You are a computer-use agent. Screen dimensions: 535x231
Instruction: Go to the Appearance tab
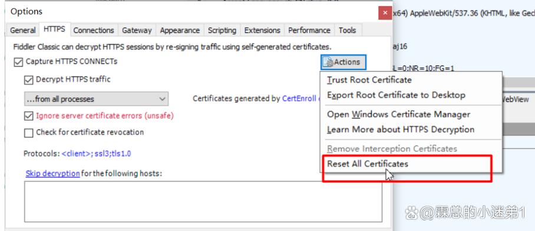180,31
